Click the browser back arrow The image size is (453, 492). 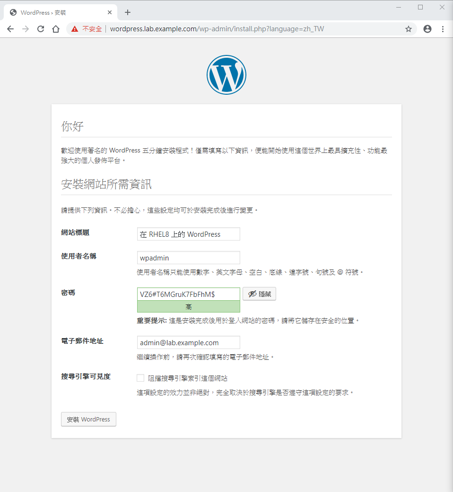click(10, 29)
